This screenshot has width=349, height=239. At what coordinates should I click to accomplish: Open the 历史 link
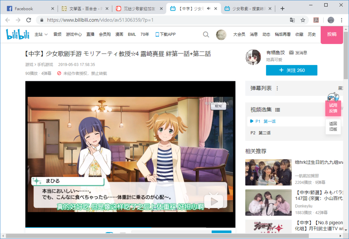tap(312, 34)
